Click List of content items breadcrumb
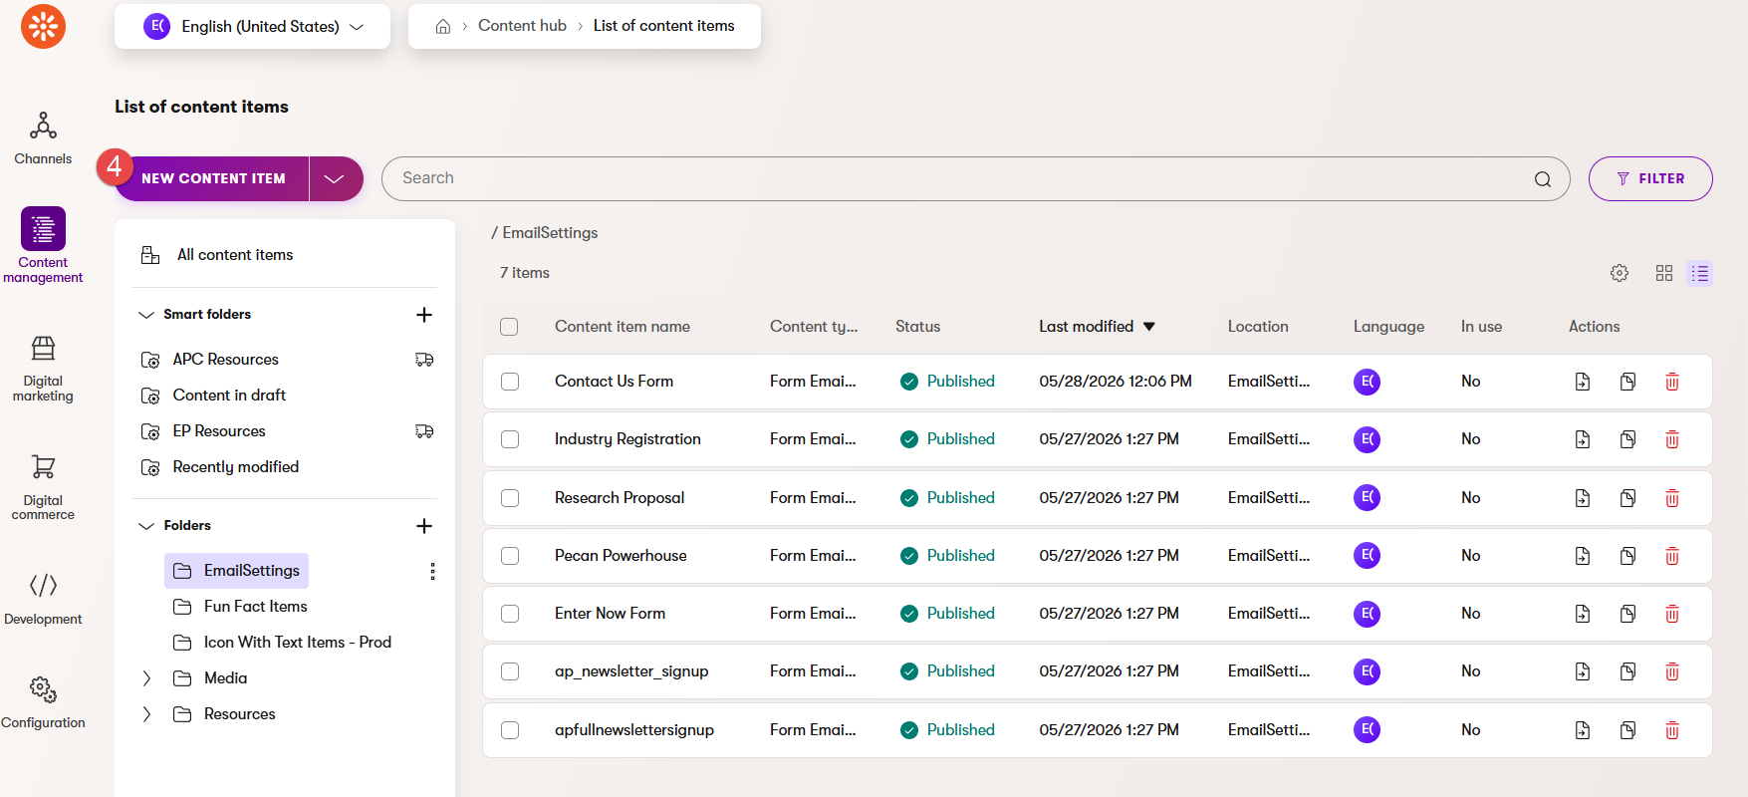Image resolution: width=1748 pixels, height=797 pixels. pos(663,26)
